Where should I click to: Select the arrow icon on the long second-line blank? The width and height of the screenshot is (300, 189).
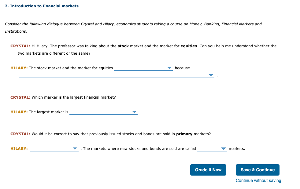211,75
